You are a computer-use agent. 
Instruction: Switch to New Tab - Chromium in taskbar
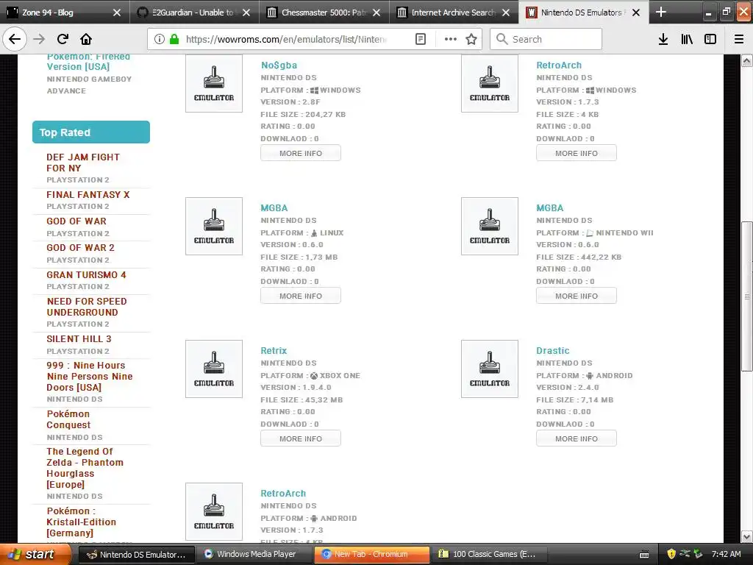click(372, 554)
